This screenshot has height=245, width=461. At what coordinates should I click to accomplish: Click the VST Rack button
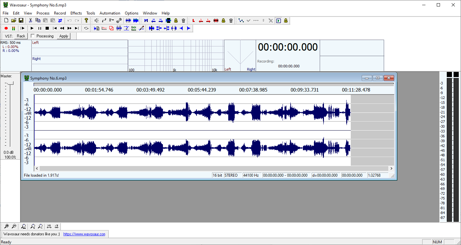tap(21, 36)
